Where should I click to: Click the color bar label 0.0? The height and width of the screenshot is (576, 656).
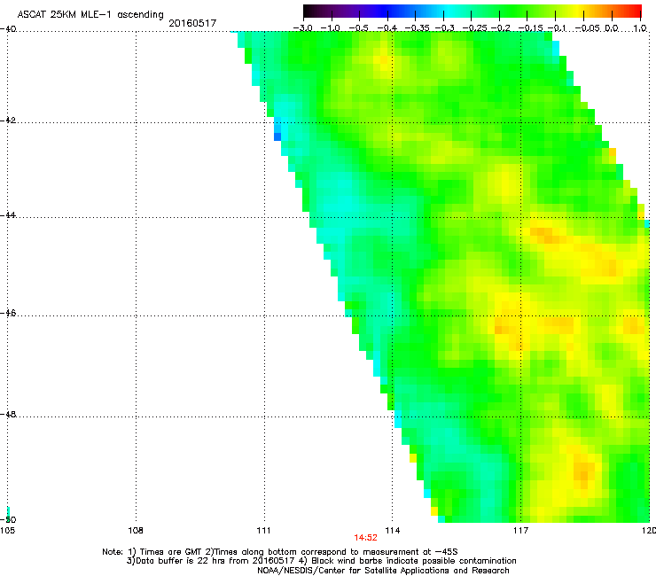(612, 28)
